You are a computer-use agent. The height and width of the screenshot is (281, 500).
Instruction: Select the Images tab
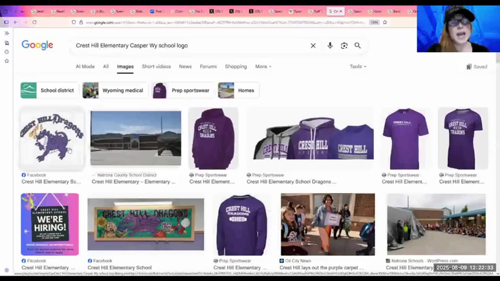tap(125, 67)
